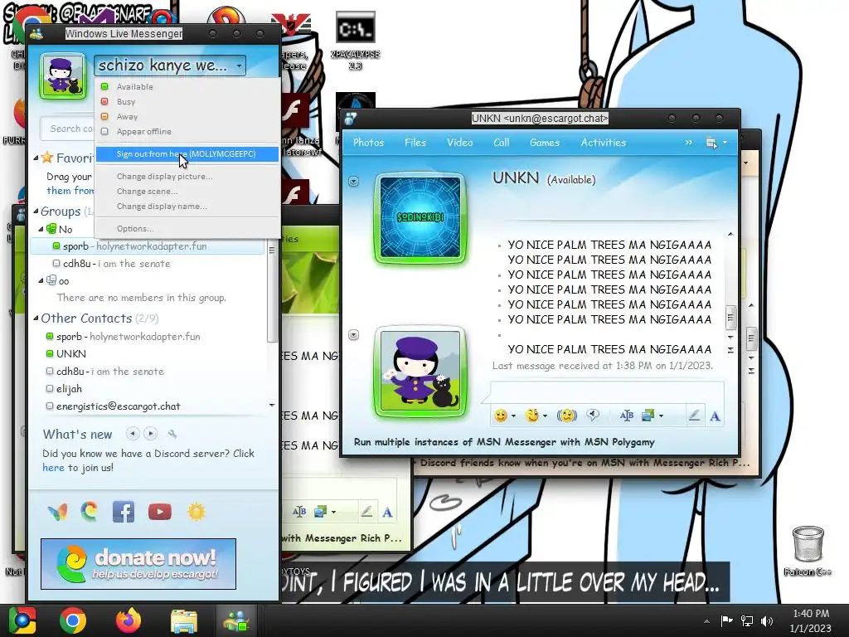Expand more toolbar options chevron
Image resolution: width=849 pixels, height=637 pixels.
click(x=689, y=143)
